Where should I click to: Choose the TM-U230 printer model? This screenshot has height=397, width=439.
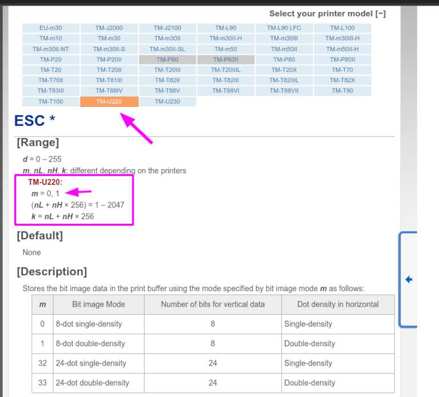167,102
